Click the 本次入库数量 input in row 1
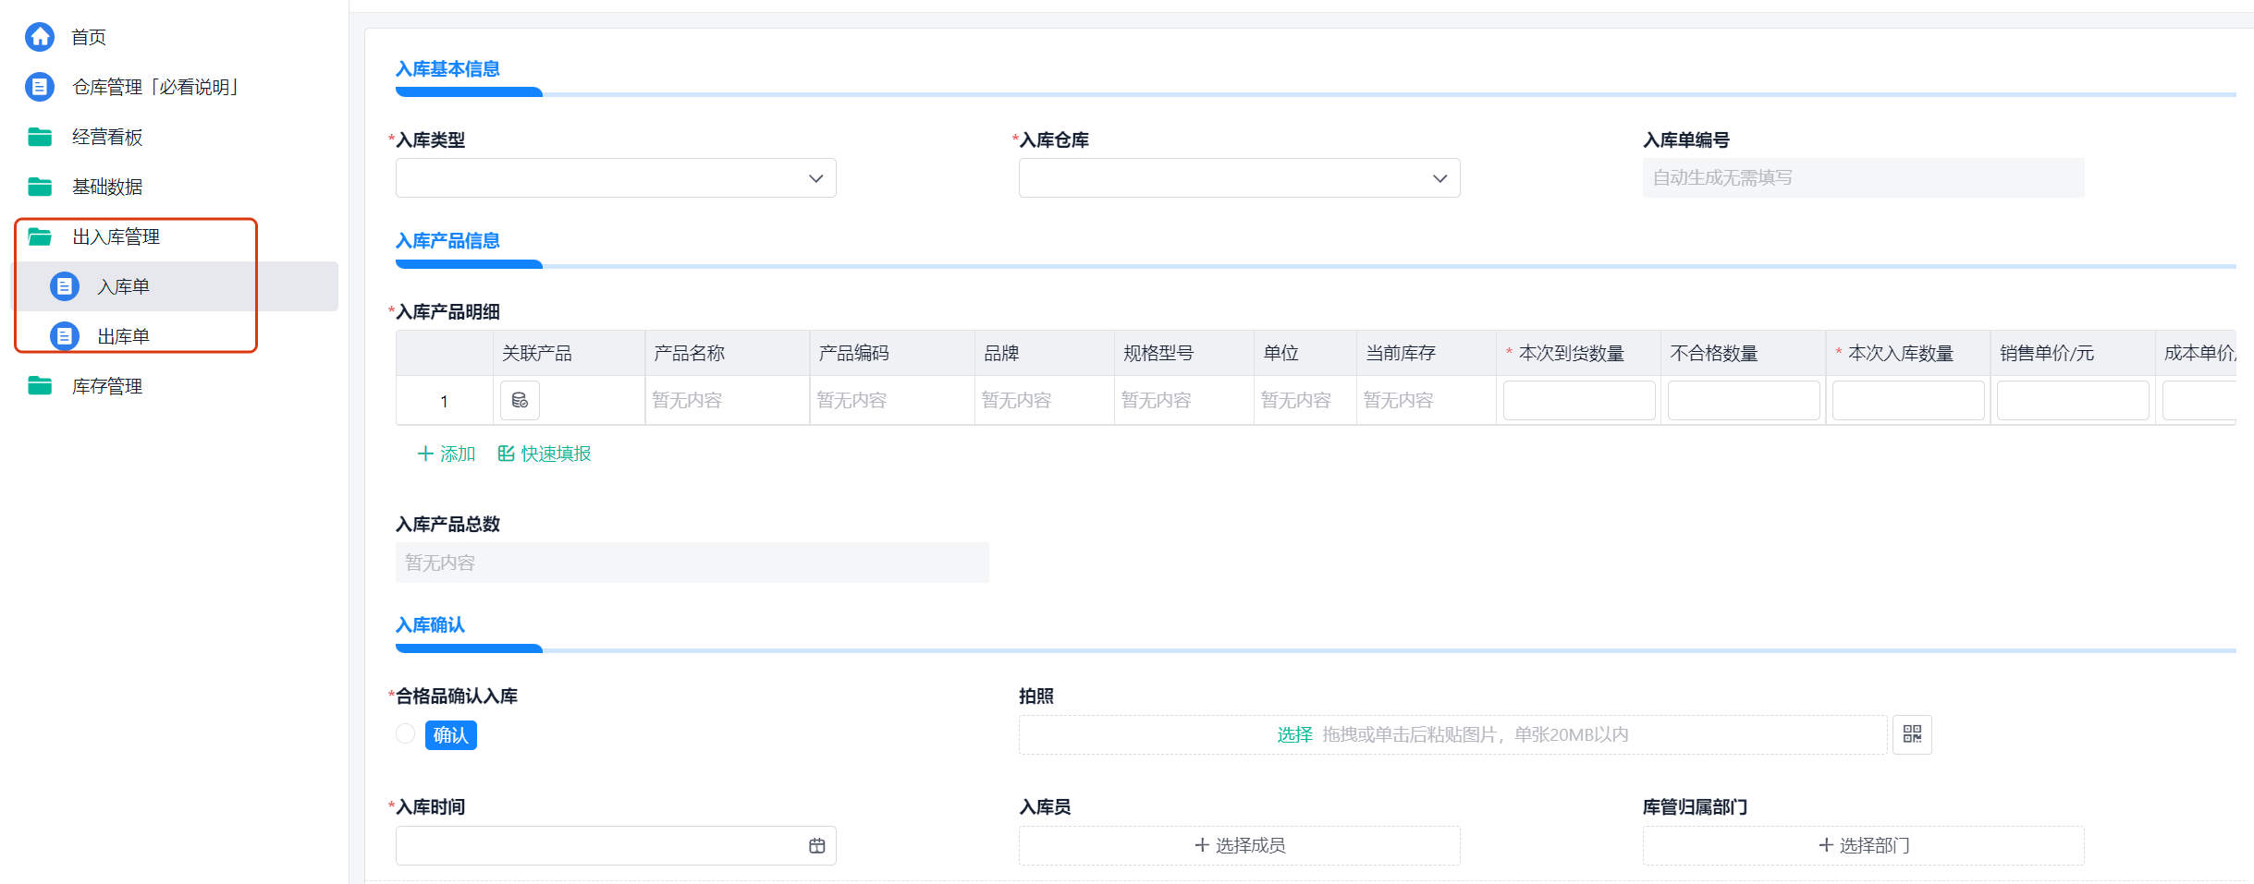2254x884 pixels. pos(1908,400)
